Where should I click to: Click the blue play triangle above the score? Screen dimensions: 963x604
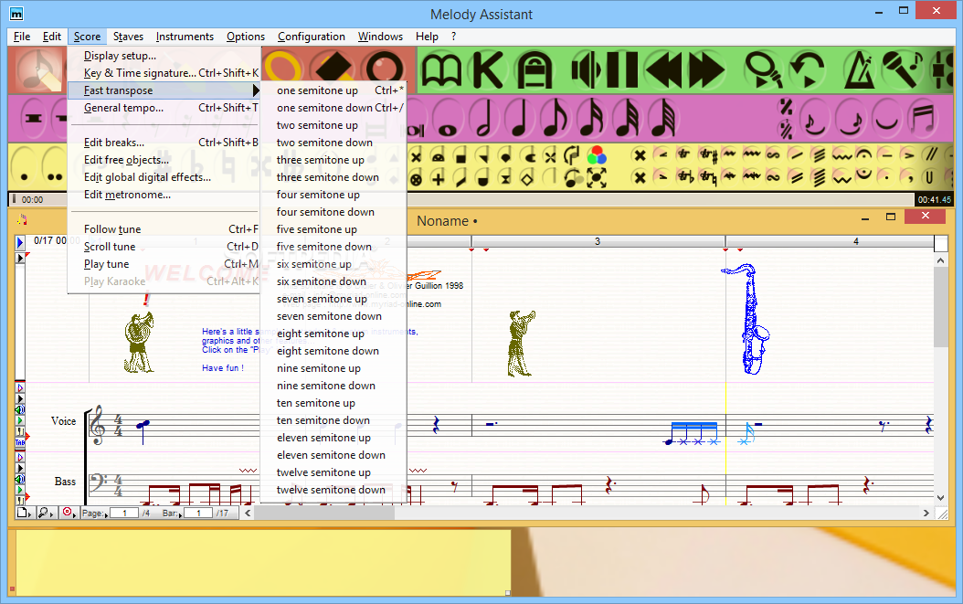(20, 243)
